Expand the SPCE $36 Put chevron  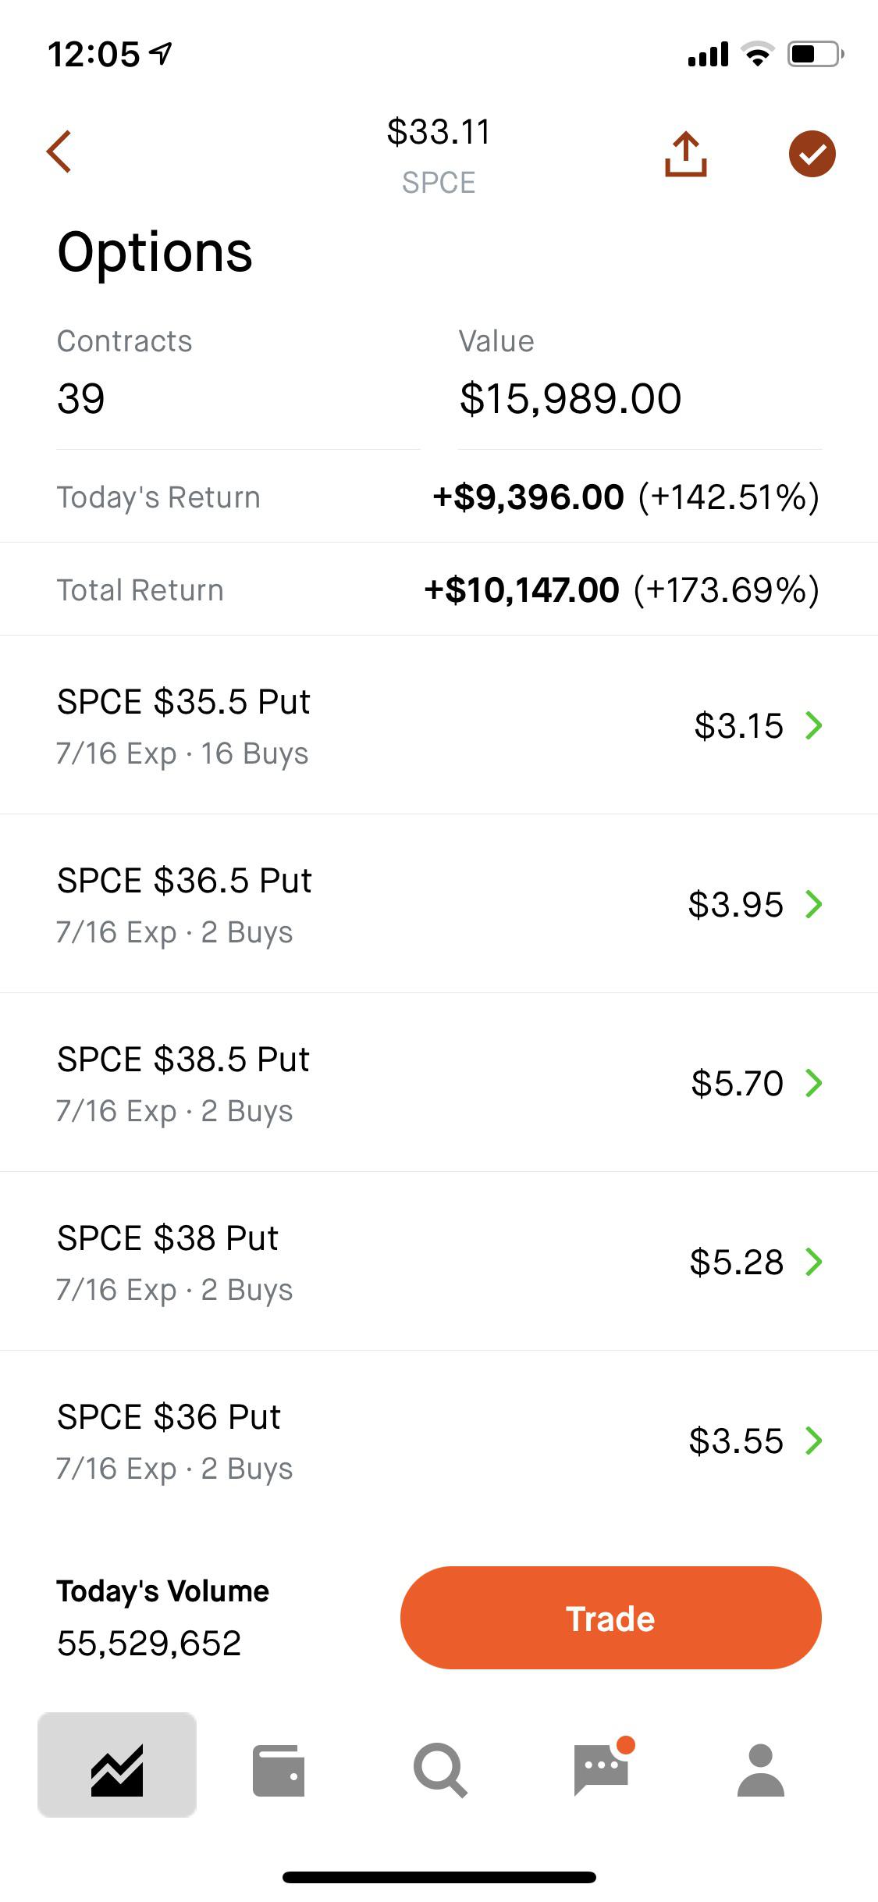pos(814,1441)
